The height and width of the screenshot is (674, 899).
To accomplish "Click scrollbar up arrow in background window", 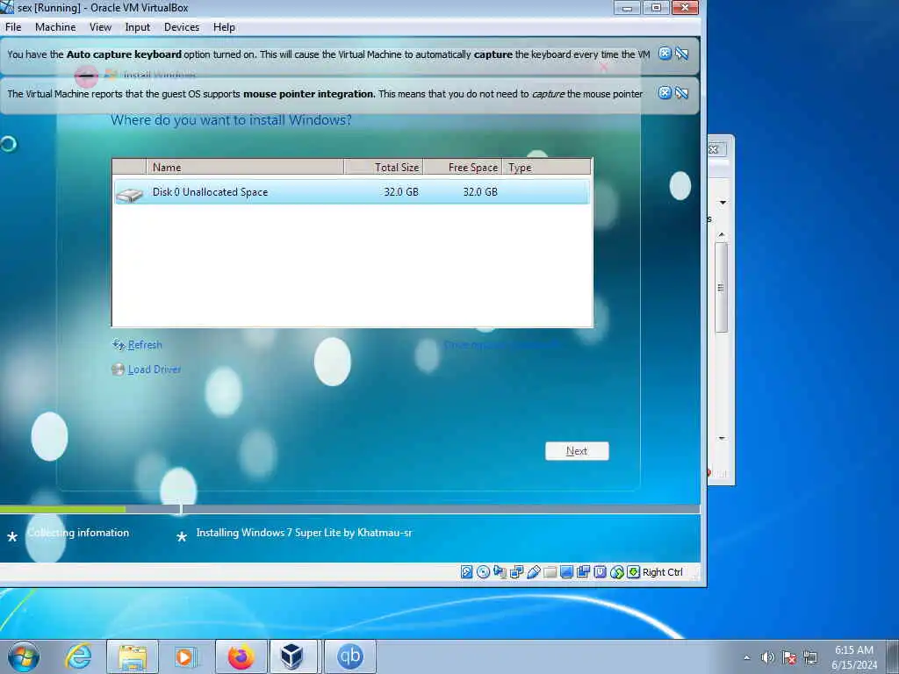I will pos(722,234).
